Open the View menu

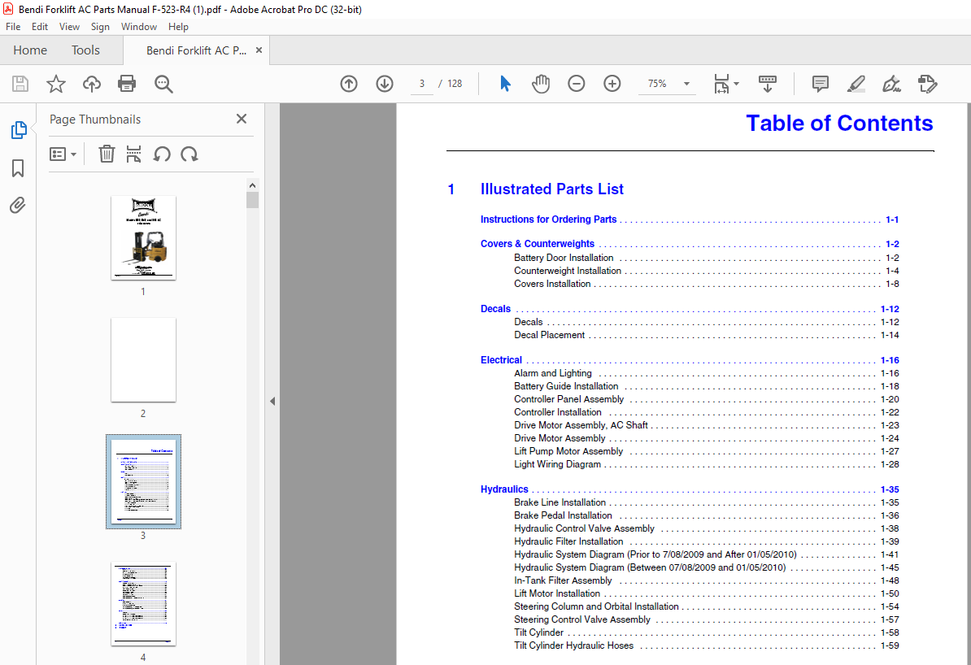[69, 27]
